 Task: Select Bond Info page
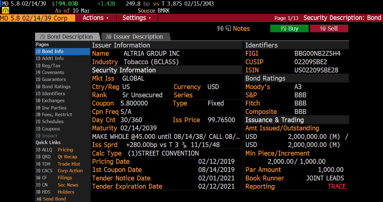62,51
